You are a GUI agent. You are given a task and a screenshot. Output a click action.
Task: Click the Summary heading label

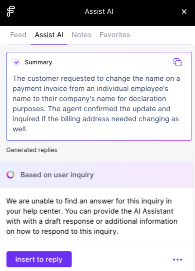[x=39, y=62]
